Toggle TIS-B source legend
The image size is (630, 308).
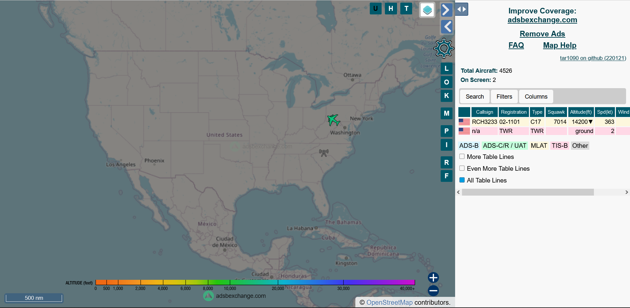click(x=559, y=146)
